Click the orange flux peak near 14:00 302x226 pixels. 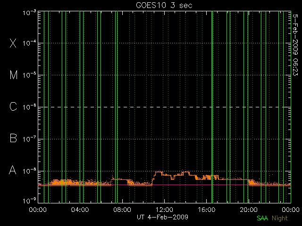185,172
